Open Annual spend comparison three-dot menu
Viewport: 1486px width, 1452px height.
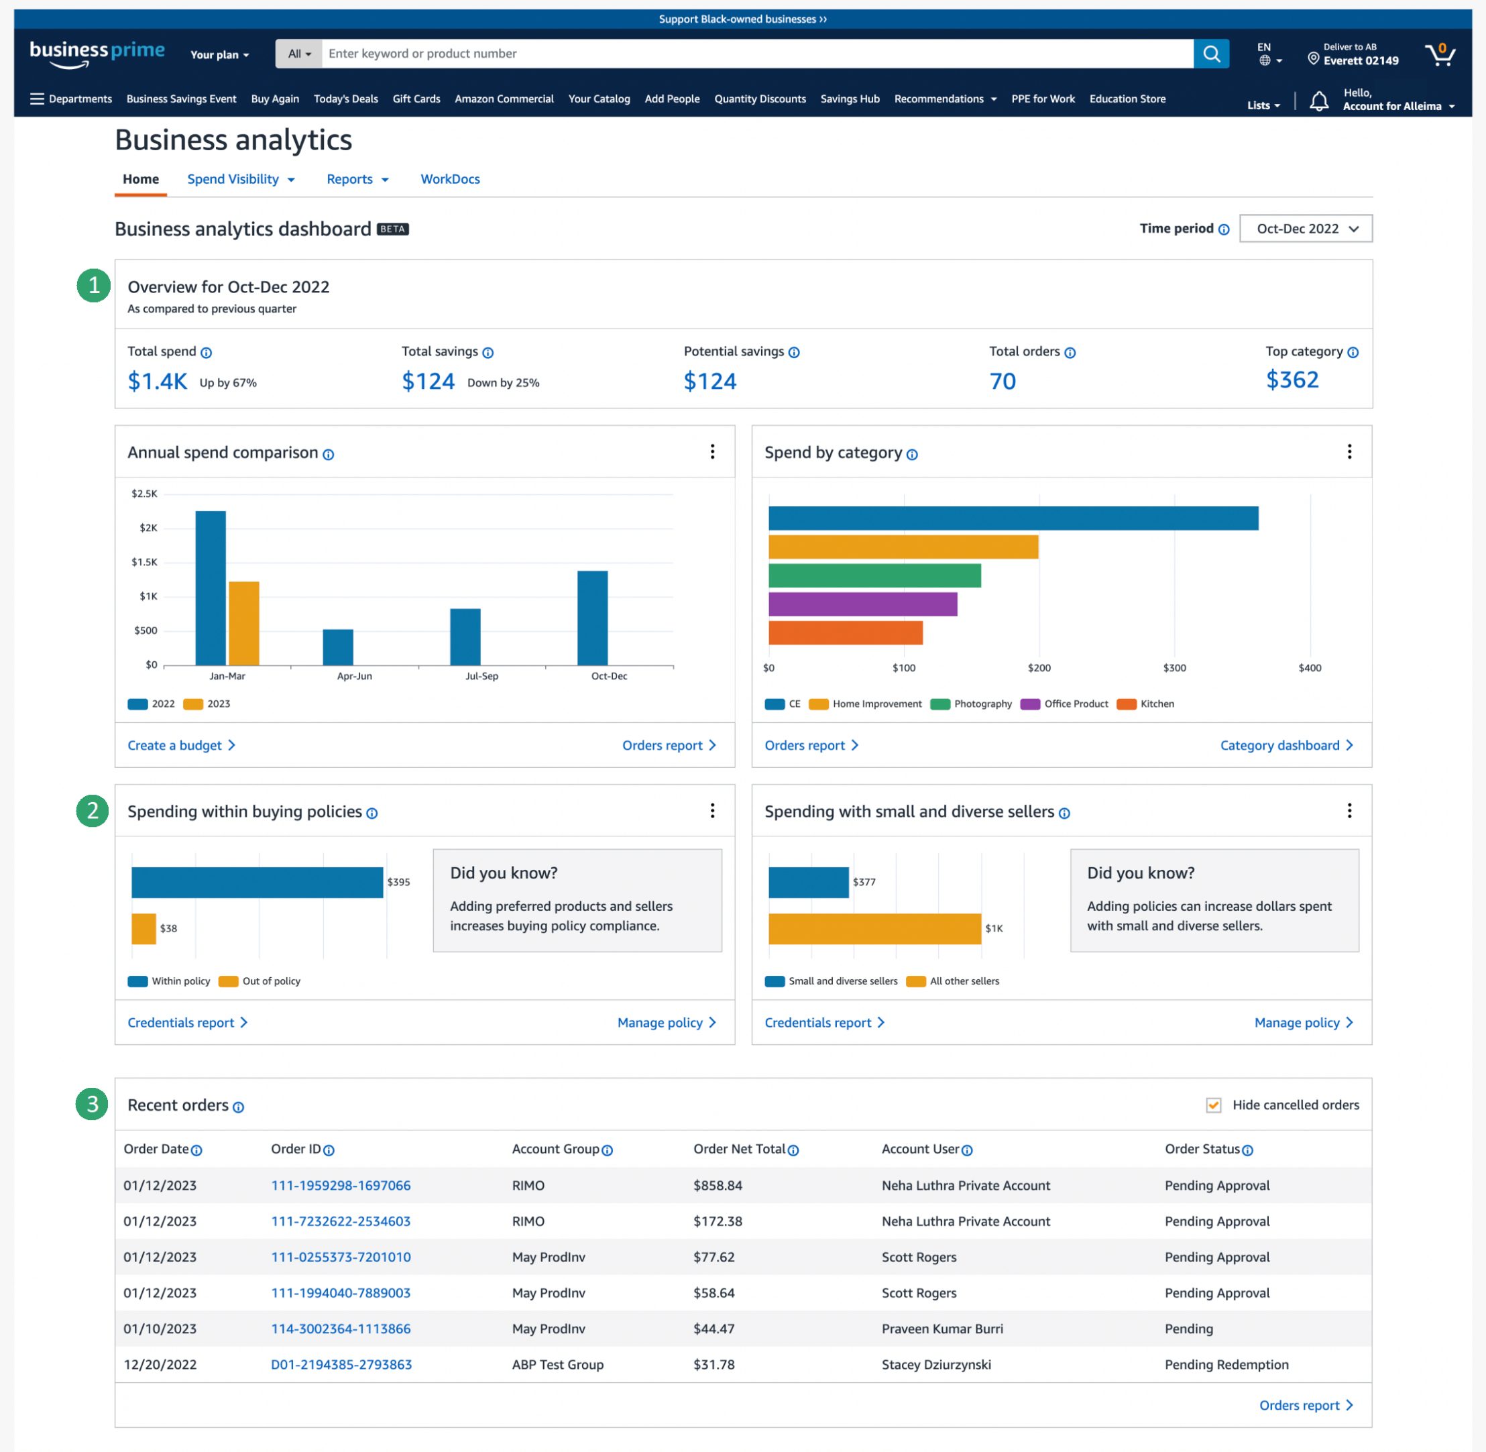point(712,451)
